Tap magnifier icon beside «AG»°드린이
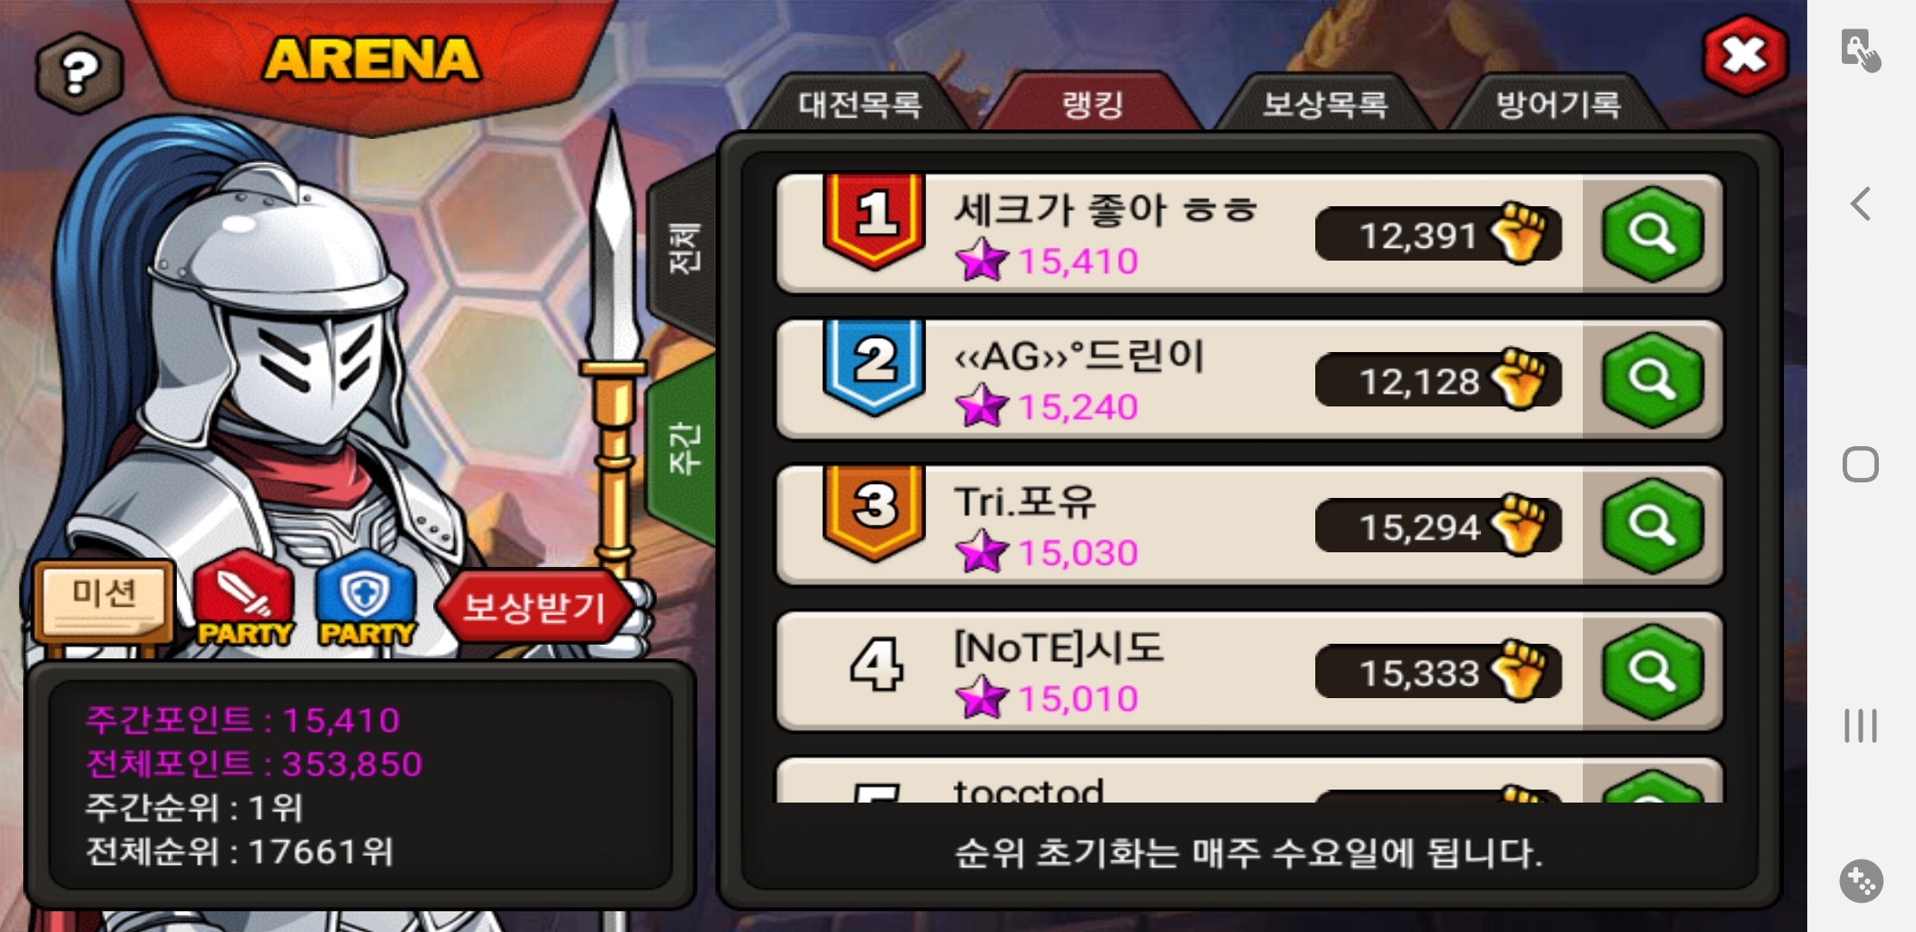Screen dimensions: 1916x932 pos(1653,380)
